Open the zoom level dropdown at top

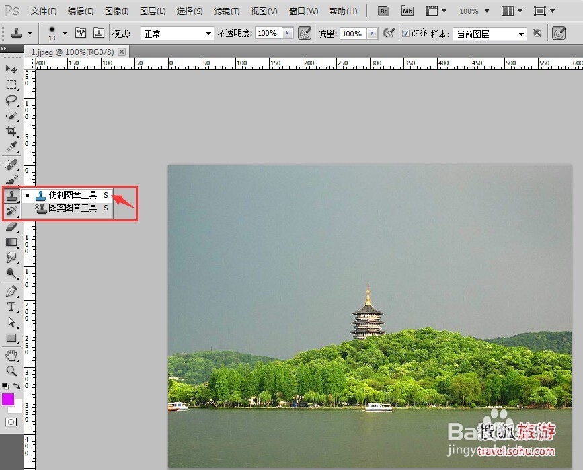point(487,11)
